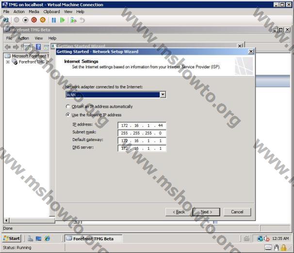
Task: Open Show Desktop icon in guest quick launch
Action: click(38, 238)
